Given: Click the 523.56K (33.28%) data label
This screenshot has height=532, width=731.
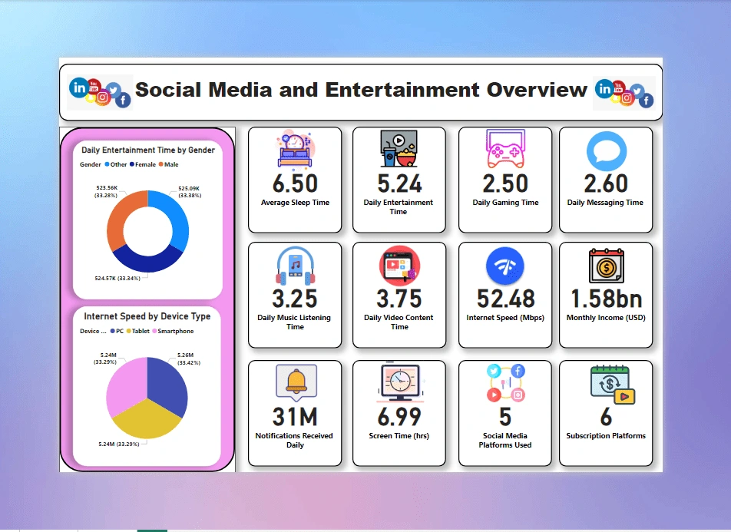Looking at the screenshot, I should click(x=106, y=192).
